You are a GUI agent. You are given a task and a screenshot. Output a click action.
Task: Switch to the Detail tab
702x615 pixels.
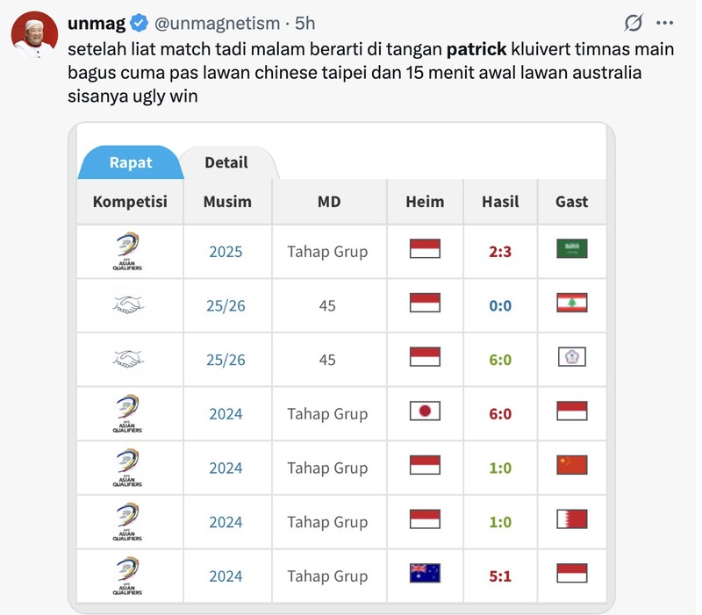point(226,162)
